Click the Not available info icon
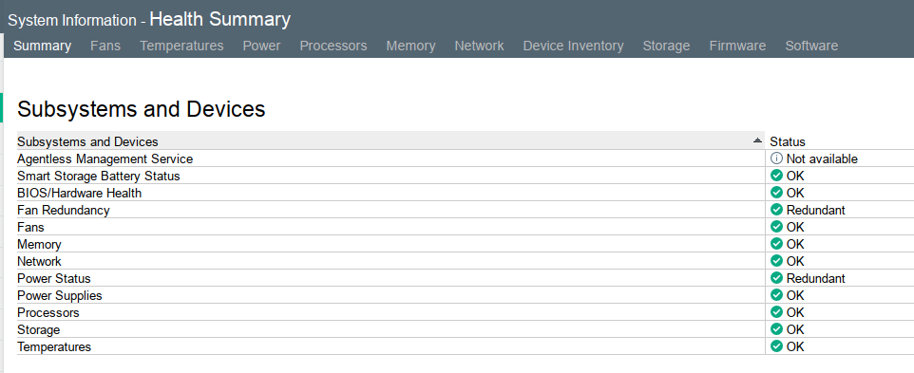Screen dimensions: 914x373 [776, 159]
